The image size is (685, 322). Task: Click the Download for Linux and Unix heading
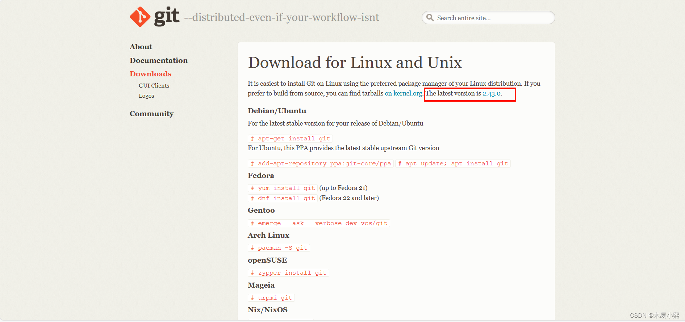355,63
